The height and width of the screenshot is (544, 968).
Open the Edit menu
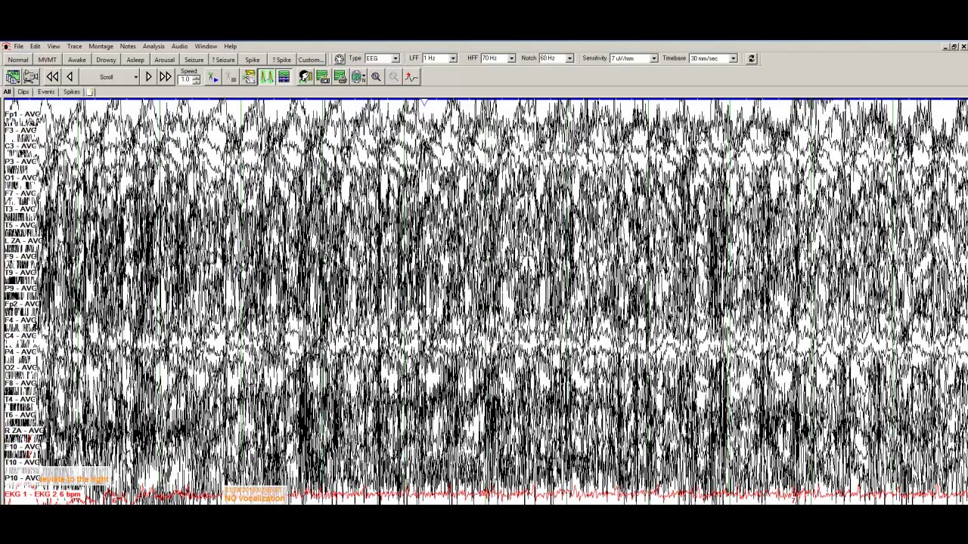point(35,46)
